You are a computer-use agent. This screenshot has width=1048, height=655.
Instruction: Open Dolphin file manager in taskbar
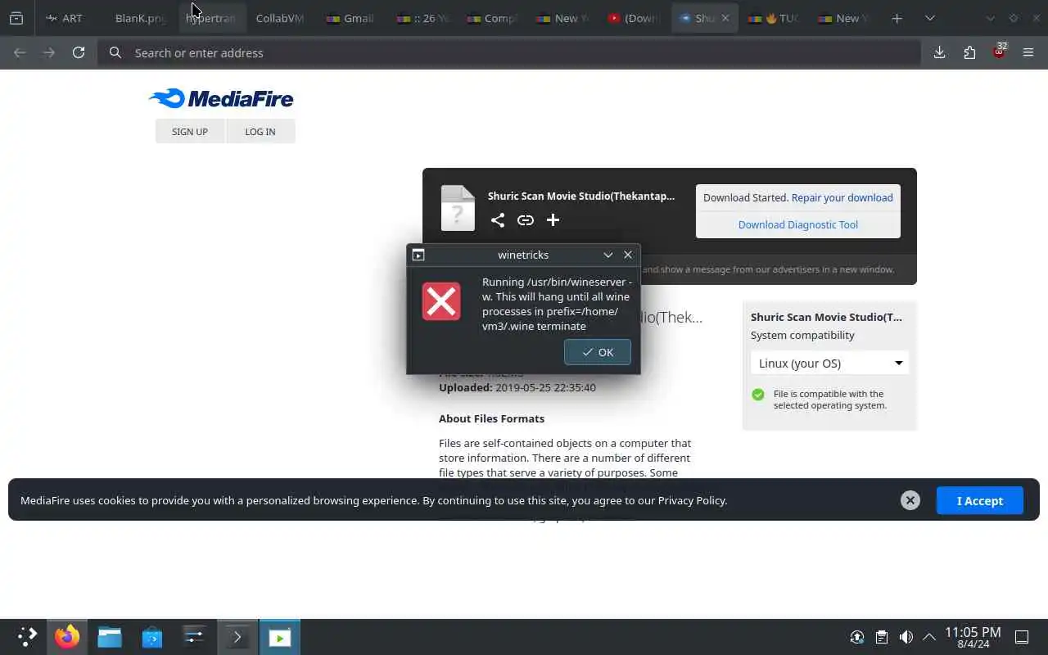point(110,637)
